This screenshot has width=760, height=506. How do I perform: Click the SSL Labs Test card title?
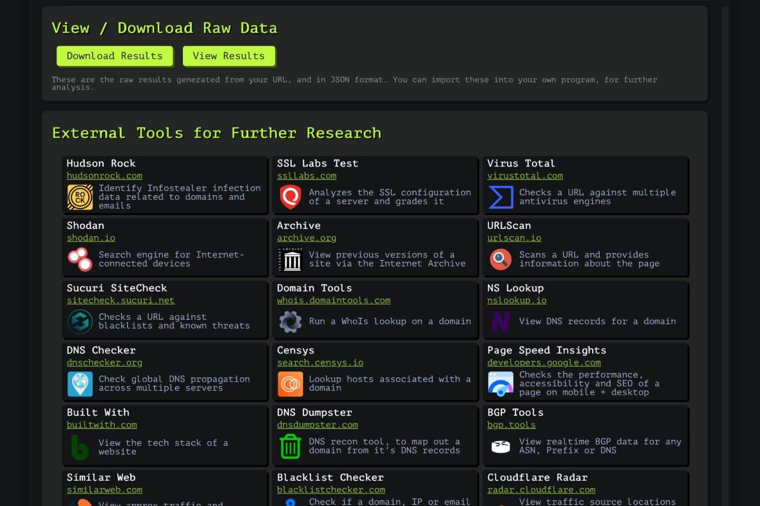coord(318,163)
